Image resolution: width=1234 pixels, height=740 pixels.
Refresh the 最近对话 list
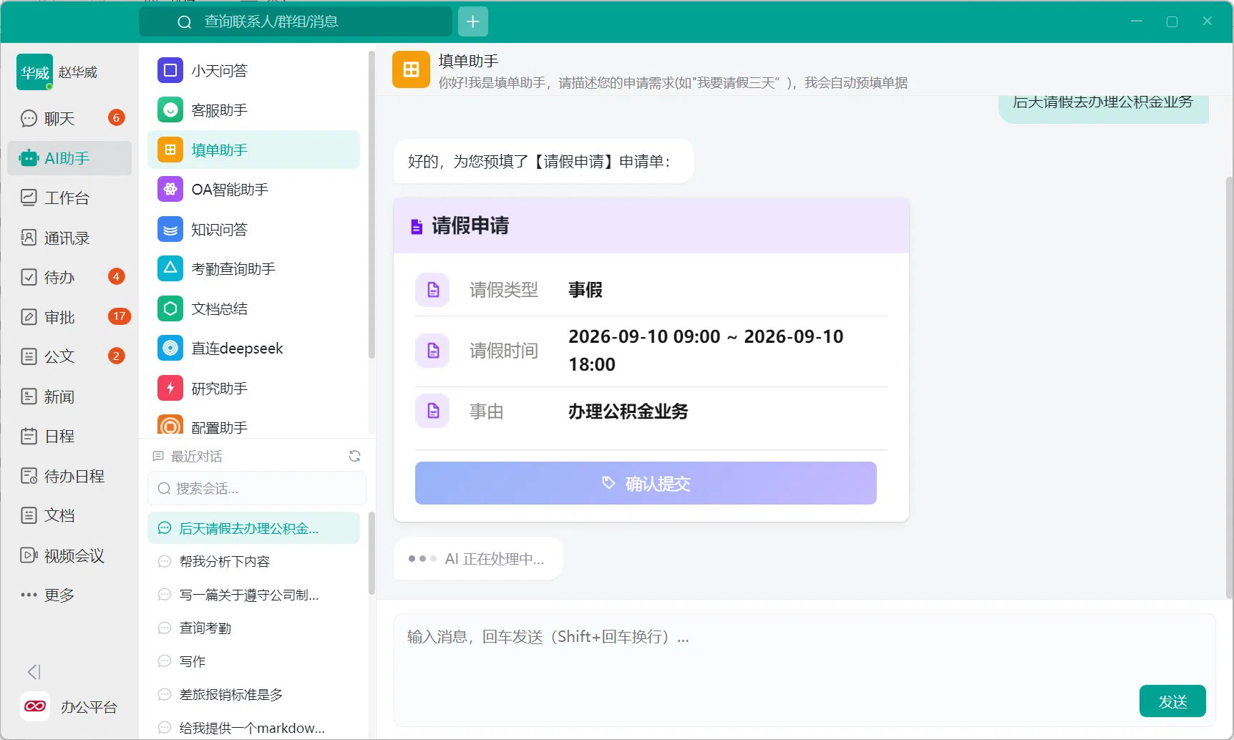click(354, 456)
